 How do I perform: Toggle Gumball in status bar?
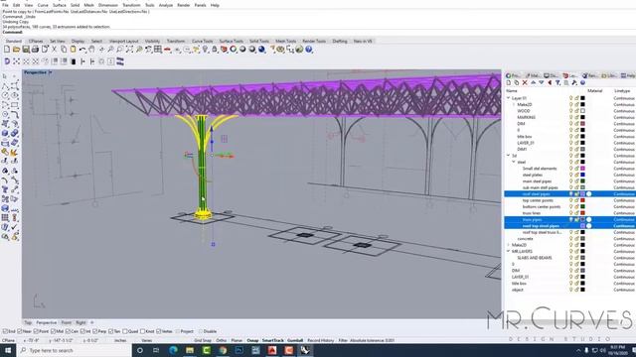(295, 341)
